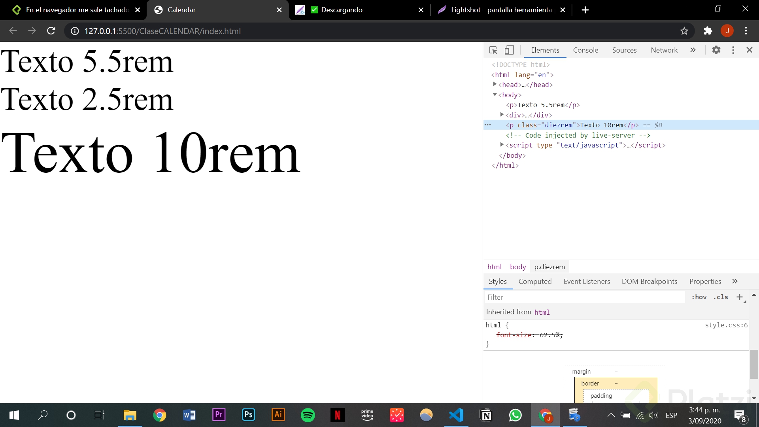Toggle the device toolbar icon
The width and height of the screenshot is (759, 427).
[509, 50]
